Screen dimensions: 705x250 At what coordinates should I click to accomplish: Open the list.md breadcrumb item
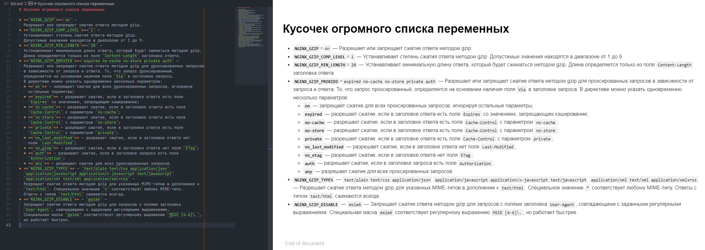point(17,4)
